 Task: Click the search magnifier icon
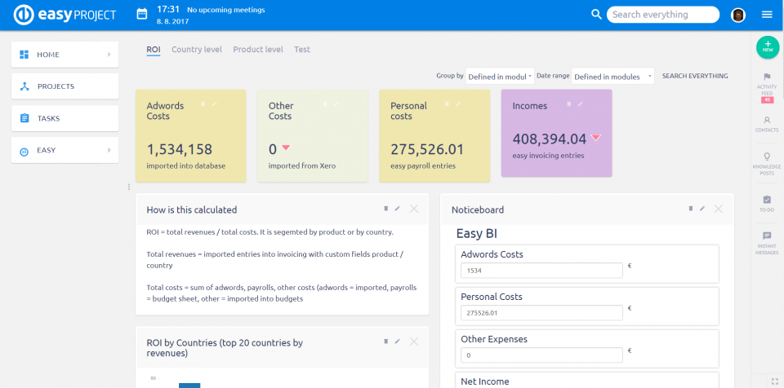pyautogui.click(x=596, y=15)
